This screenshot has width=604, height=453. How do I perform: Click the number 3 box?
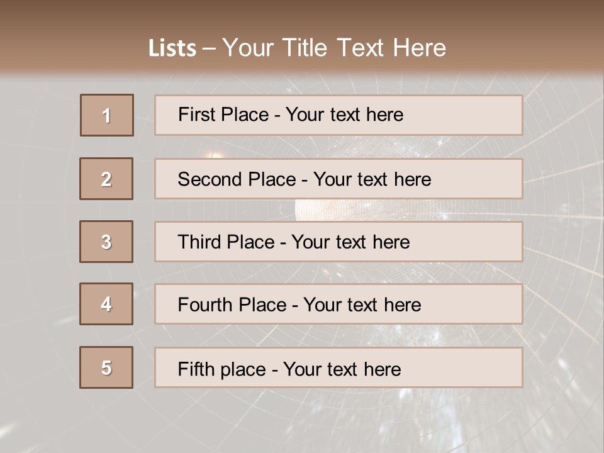click(x=106, y=242)
